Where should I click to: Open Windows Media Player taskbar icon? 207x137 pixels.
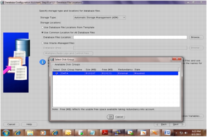(43, 133)
